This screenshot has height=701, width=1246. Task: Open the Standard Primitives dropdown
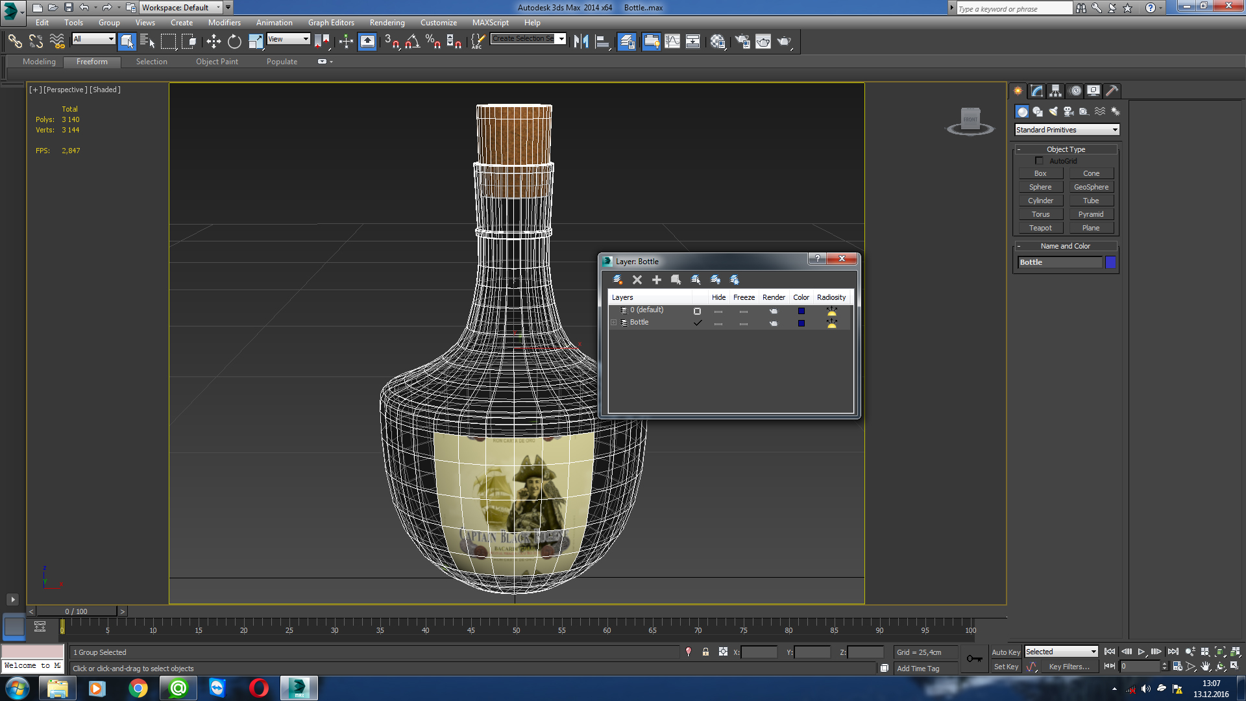(1067, 130)
